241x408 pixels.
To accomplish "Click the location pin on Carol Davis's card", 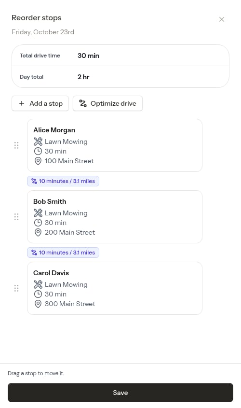I will click(38, 304).
